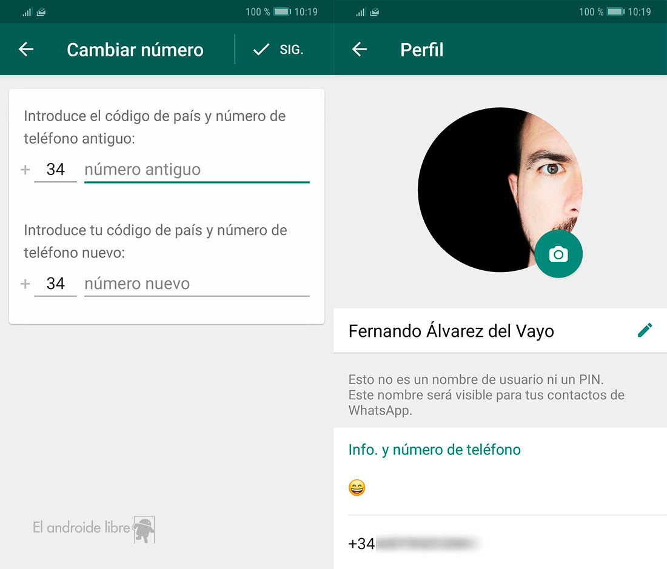The width and height of the screenshot is (667, 569).
Task: Tap the battery icon above Cambiar número
Action: coord(282,12)
